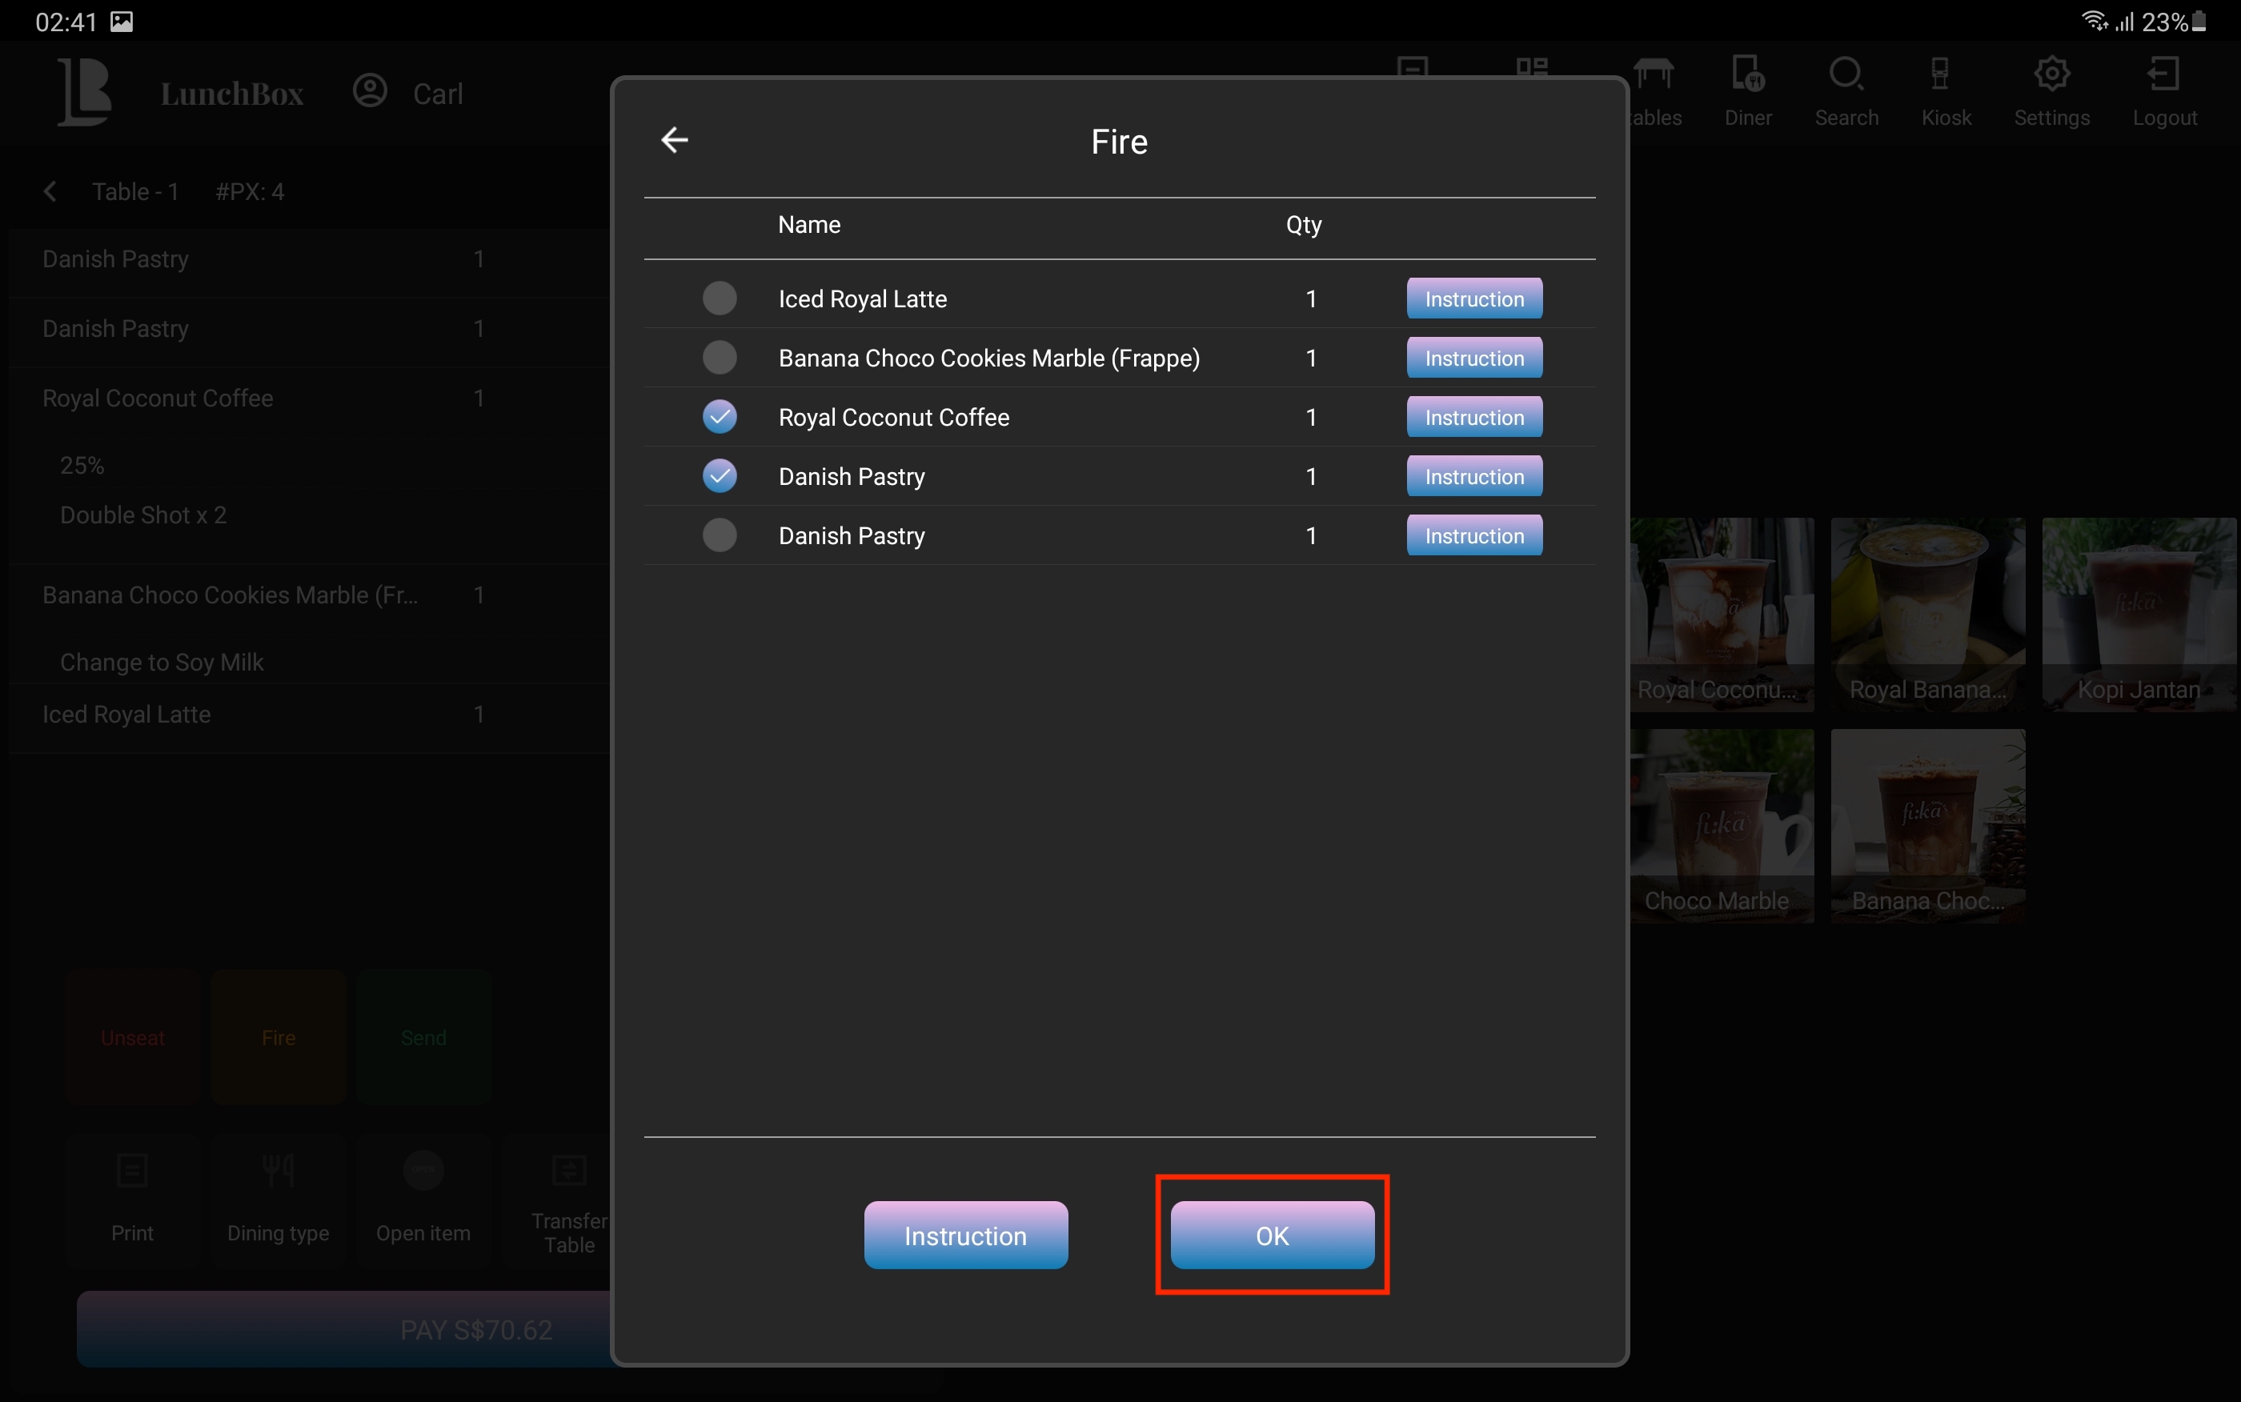Select the Iced Royal Latte checkbox

tap(720, 298)
